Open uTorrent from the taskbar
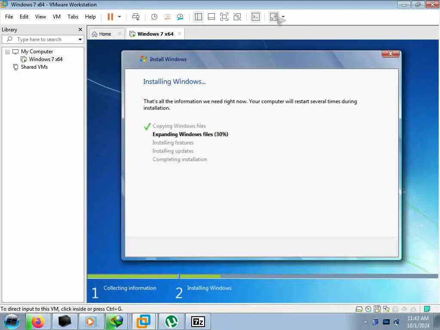The image size is (440, 330). 171,321
